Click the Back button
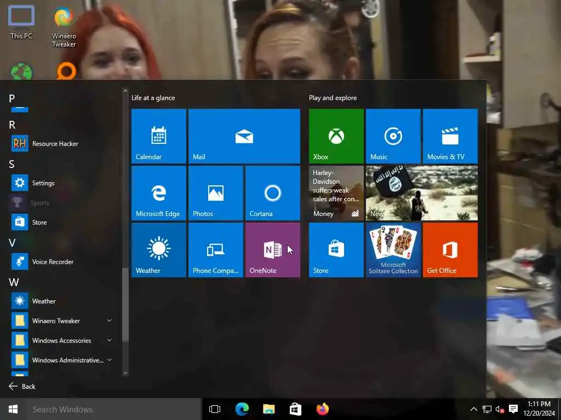 [x=22, y=387]
